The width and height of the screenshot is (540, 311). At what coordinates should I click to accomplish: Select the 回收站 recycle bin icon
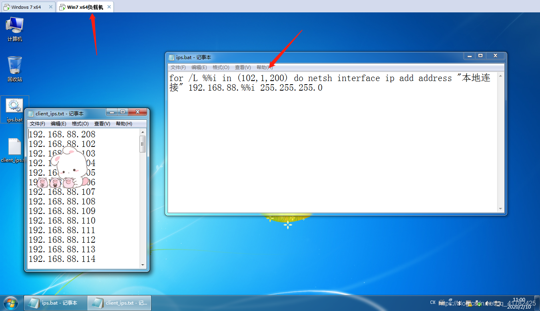[15, 69]
